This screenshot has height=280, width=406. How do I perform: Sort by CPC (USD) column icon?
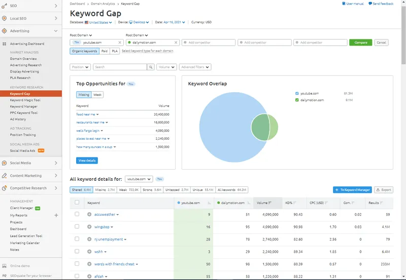pos(326,203)
